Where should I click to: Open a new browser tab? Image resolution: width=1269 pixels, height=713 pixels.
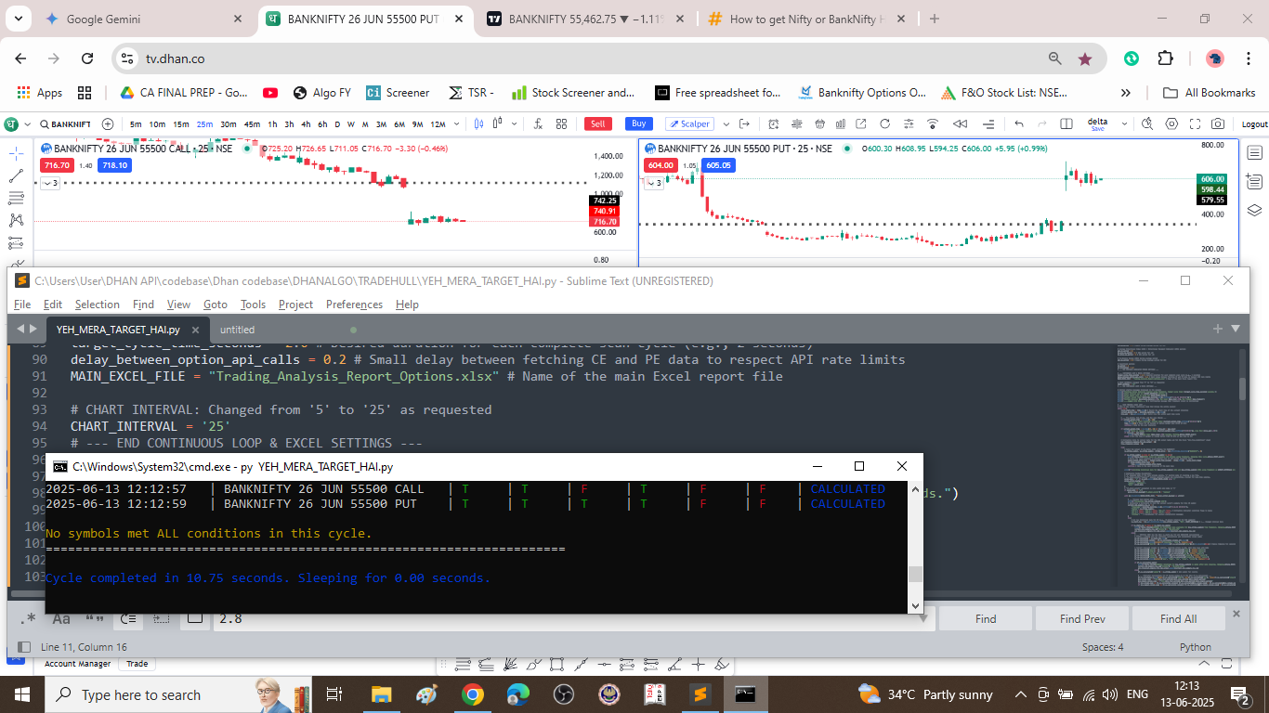(935, 19)
